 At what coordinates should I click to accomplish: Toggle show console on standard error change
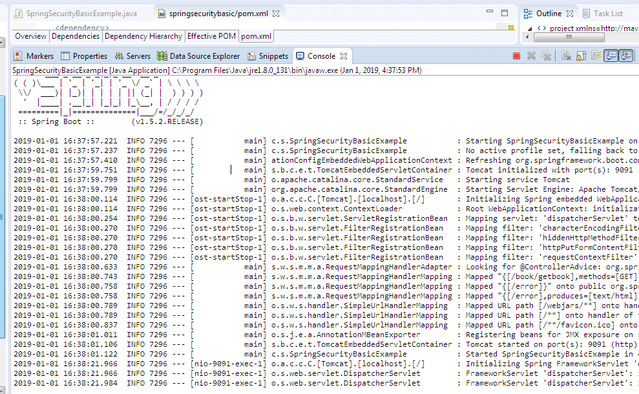(625, 56)
